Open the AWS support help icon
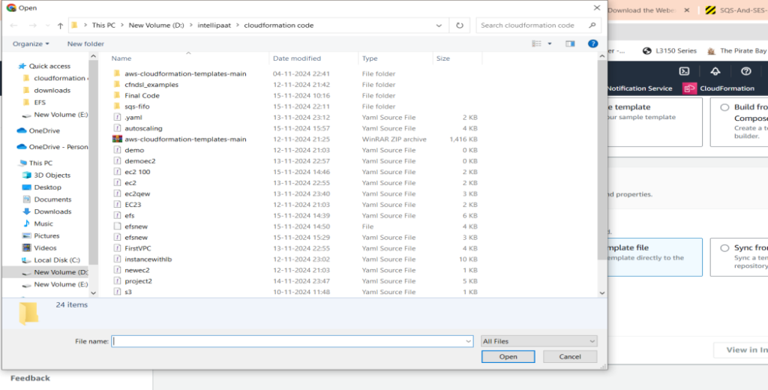This screenshot has height=390, width=768. [x=745, y=71]
